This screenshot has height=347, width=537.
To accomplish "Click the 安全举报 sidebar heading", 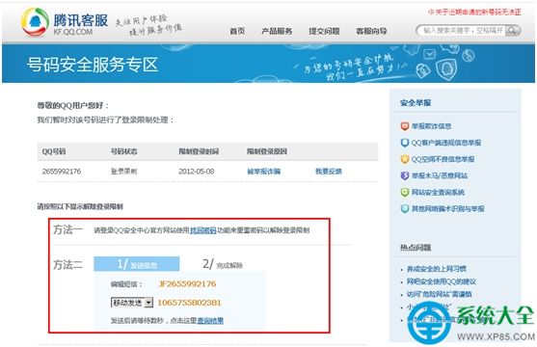I will (x=416, y=103).
